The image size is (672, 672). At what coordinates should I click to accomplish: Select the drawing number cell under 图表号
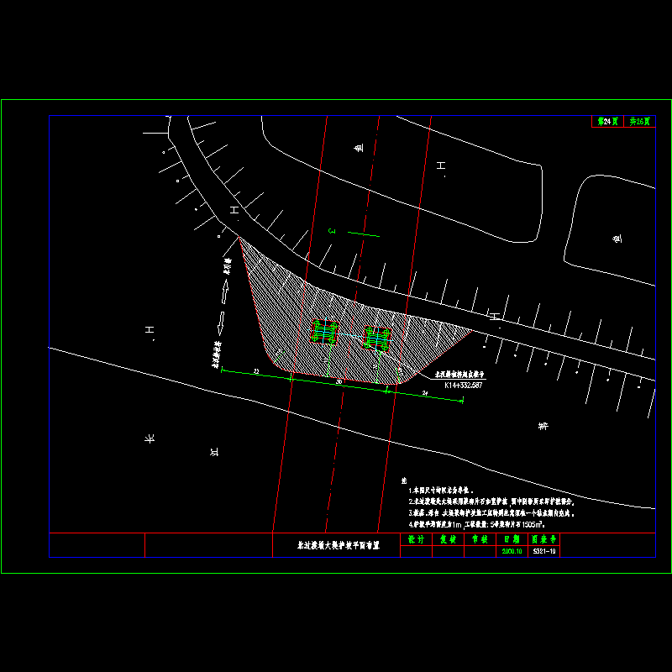click(x=544, y=552)
